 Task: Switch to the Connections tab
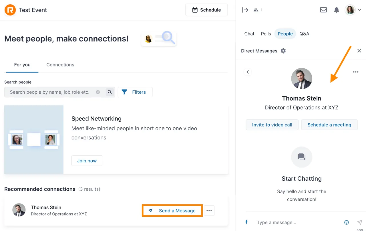(60, 65)
